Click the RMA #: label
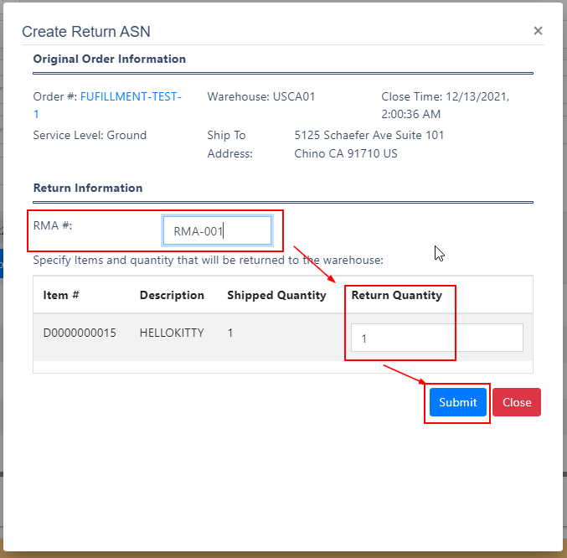The image size is (567, 558). tap(53, 225)
